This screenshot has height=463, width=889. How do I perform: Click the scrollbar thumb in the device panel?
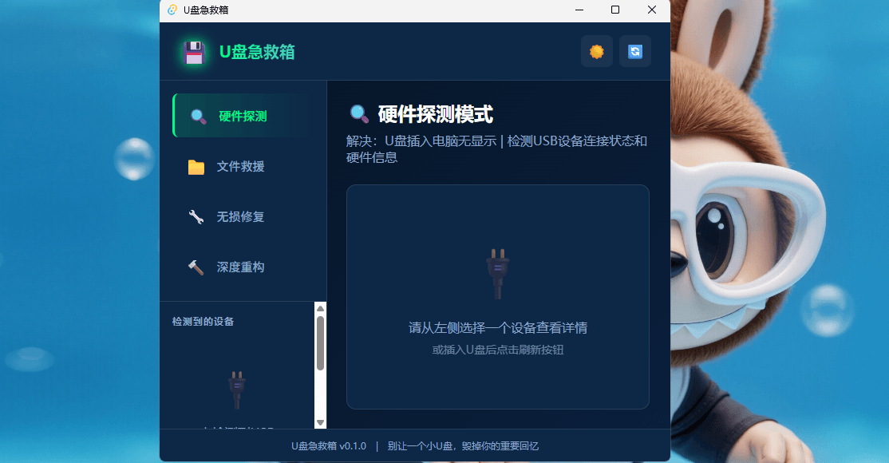[x=321, y=343]
